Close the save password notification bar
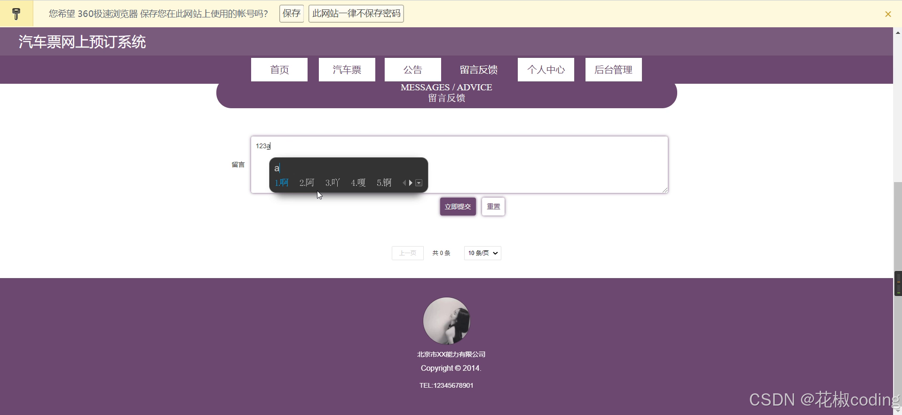 click(x=888, y=14)
